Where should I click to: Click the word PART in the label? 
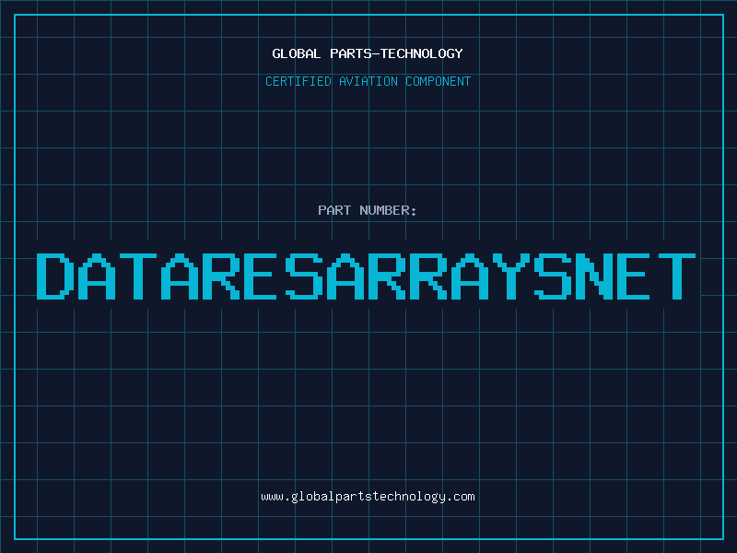click(333, 210)
